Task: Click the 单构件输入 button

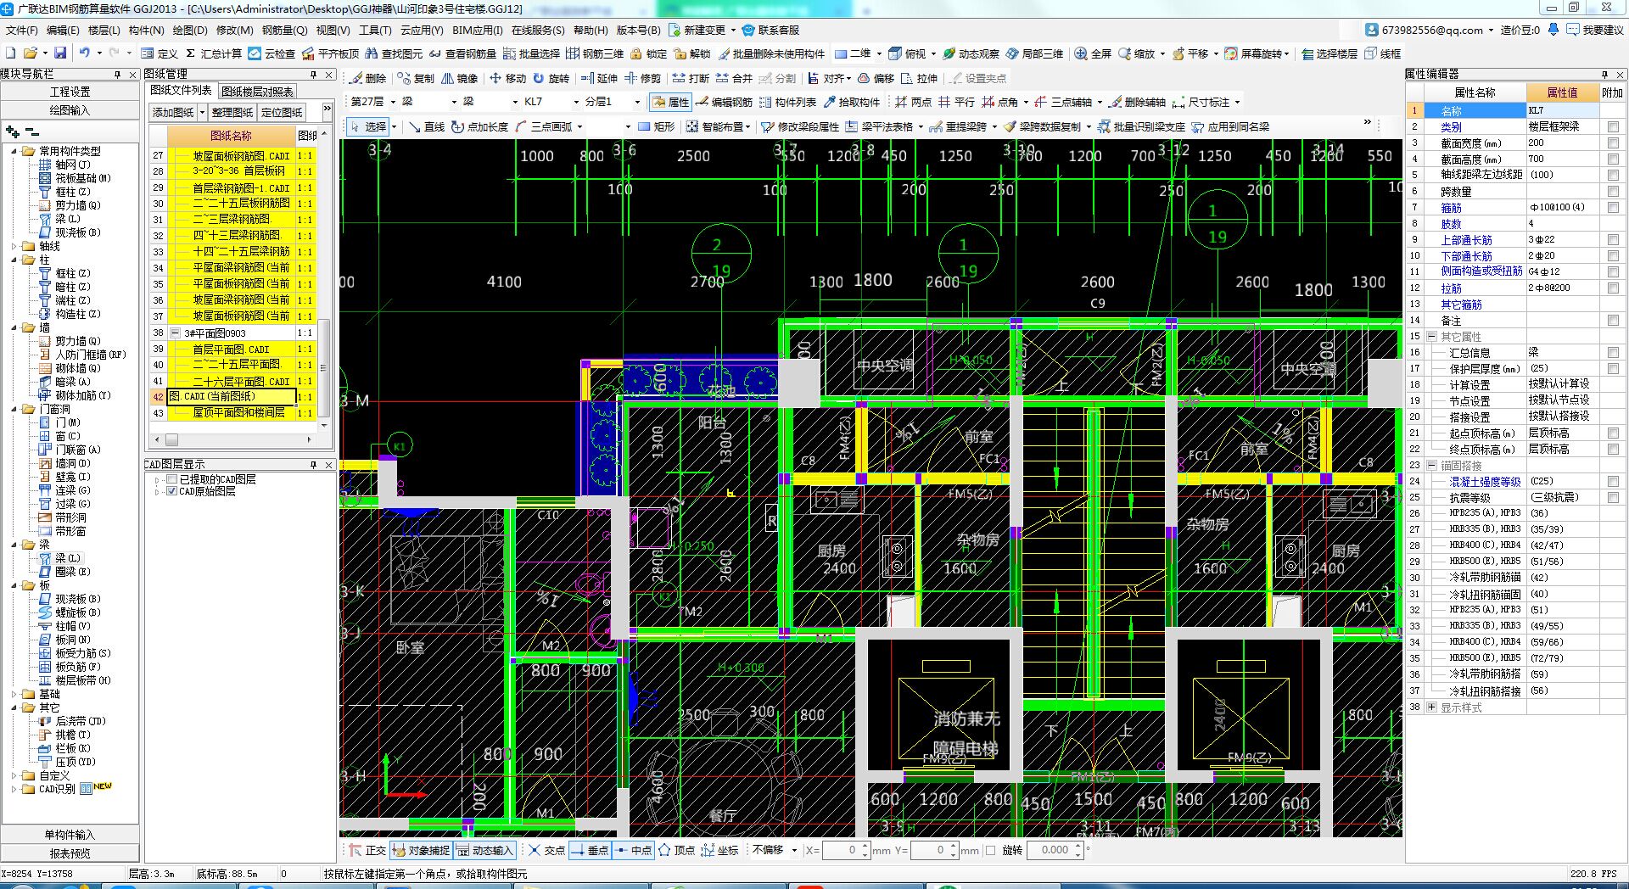Action: (70, 835)
